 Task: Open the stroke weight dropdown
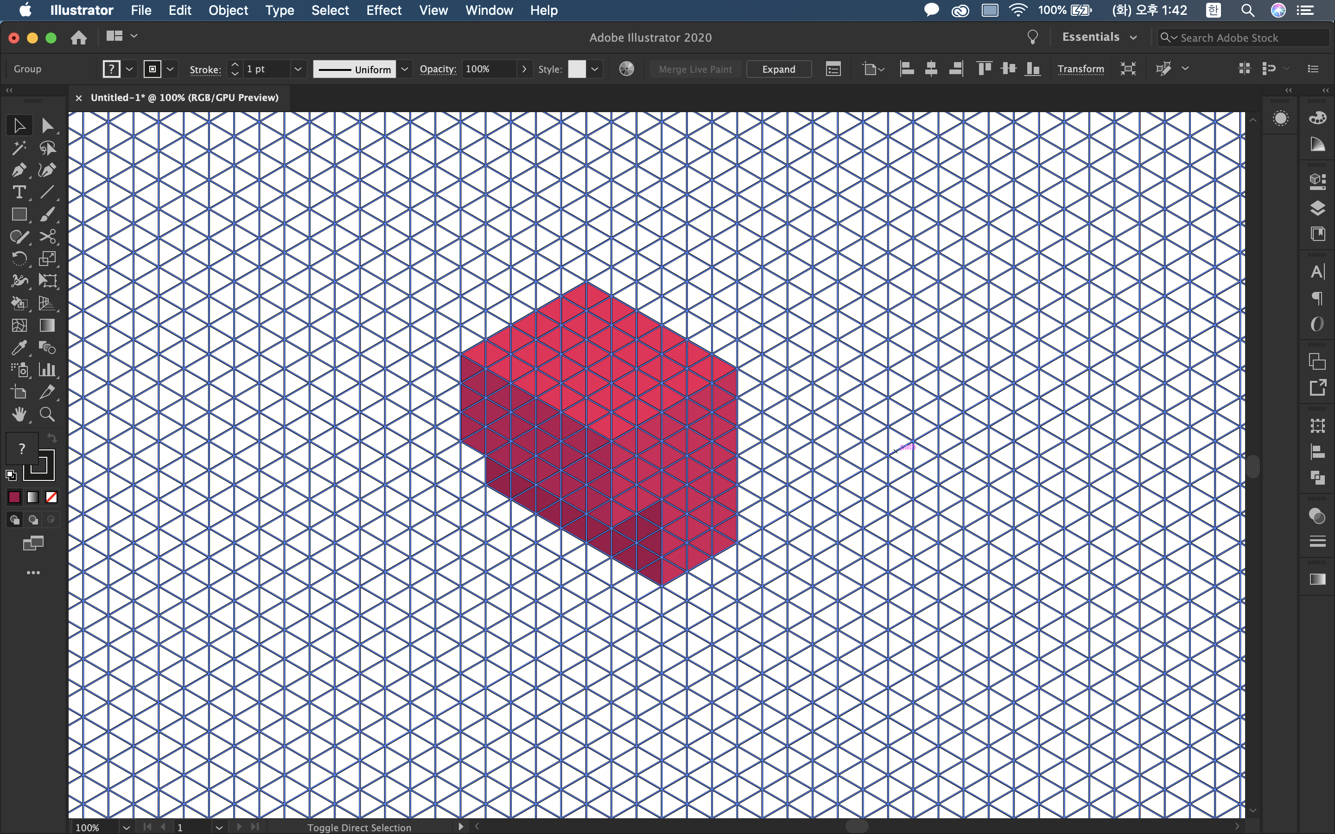tap(298, 69)
